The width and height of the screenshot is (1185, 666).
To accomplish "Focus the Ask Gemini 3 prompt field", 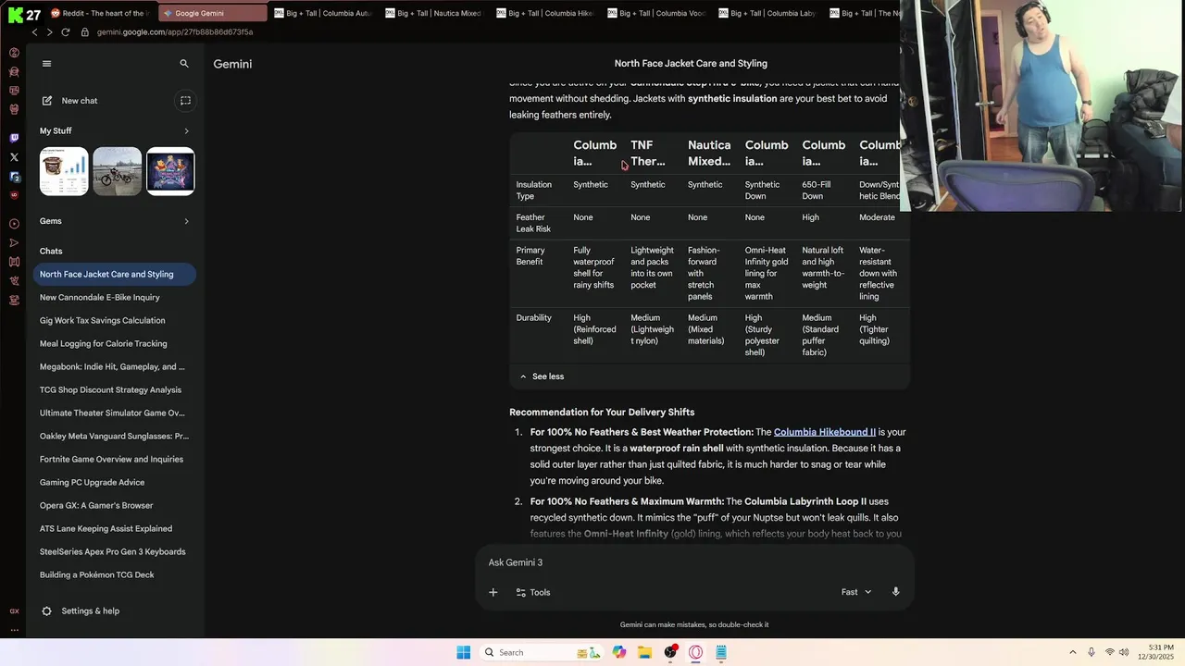I will click(694, 562).
